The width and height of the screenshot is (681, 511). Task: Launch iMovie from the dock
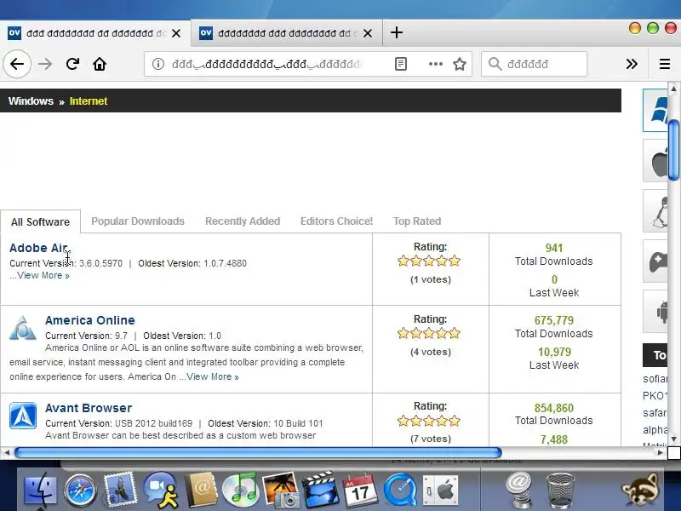point(321,491)
